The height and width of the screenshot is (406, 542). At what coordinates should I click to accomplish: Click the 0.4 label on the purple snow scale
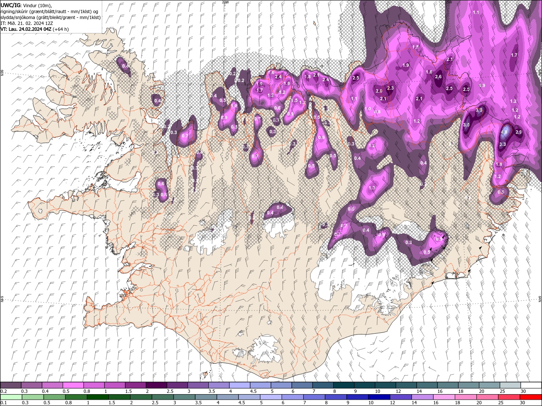coord(45,391)
